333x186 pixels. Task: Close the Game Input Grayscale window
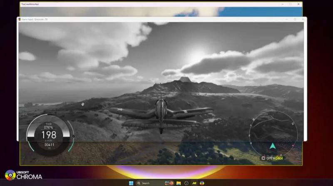(303, 19)
